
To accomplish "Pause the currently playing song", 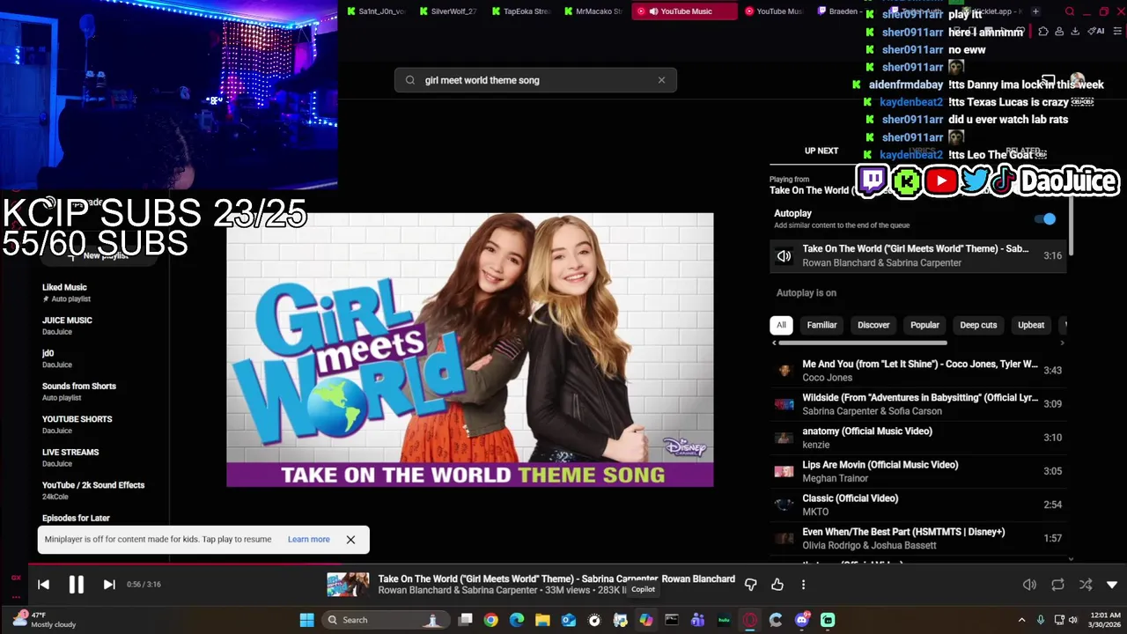I will click(77, 585).
